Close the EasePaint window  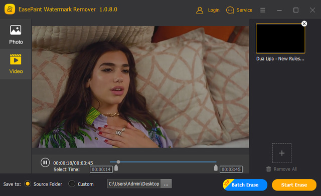(312, 10)
